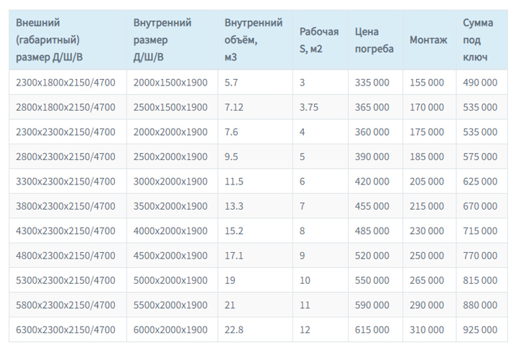Select the cell 2300x1800x2150/4700
This screenshot has height=349, width=516.
coord(65,83)
